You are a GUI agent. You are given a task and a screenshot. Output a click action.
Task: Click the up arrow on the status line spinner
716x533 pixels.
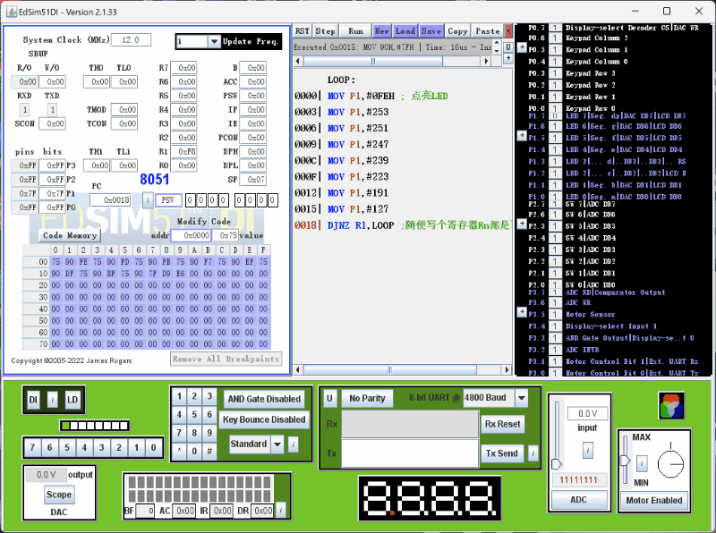pyautogui.click(x=498, y=44)
